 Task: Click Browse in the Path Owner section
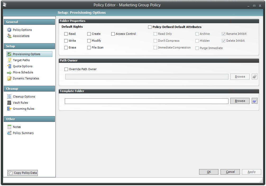point(240,77)
